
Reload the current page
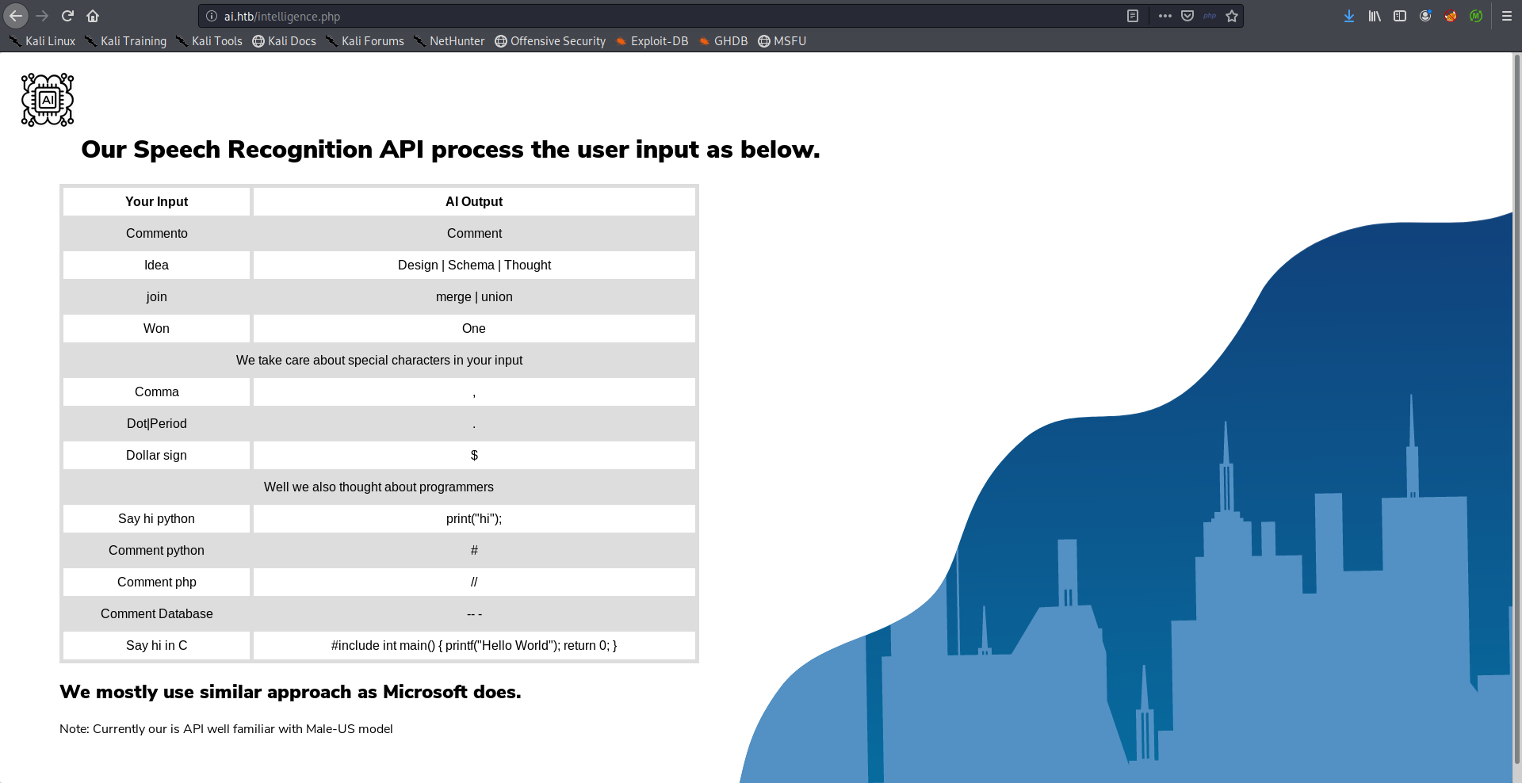coord(67,16)
